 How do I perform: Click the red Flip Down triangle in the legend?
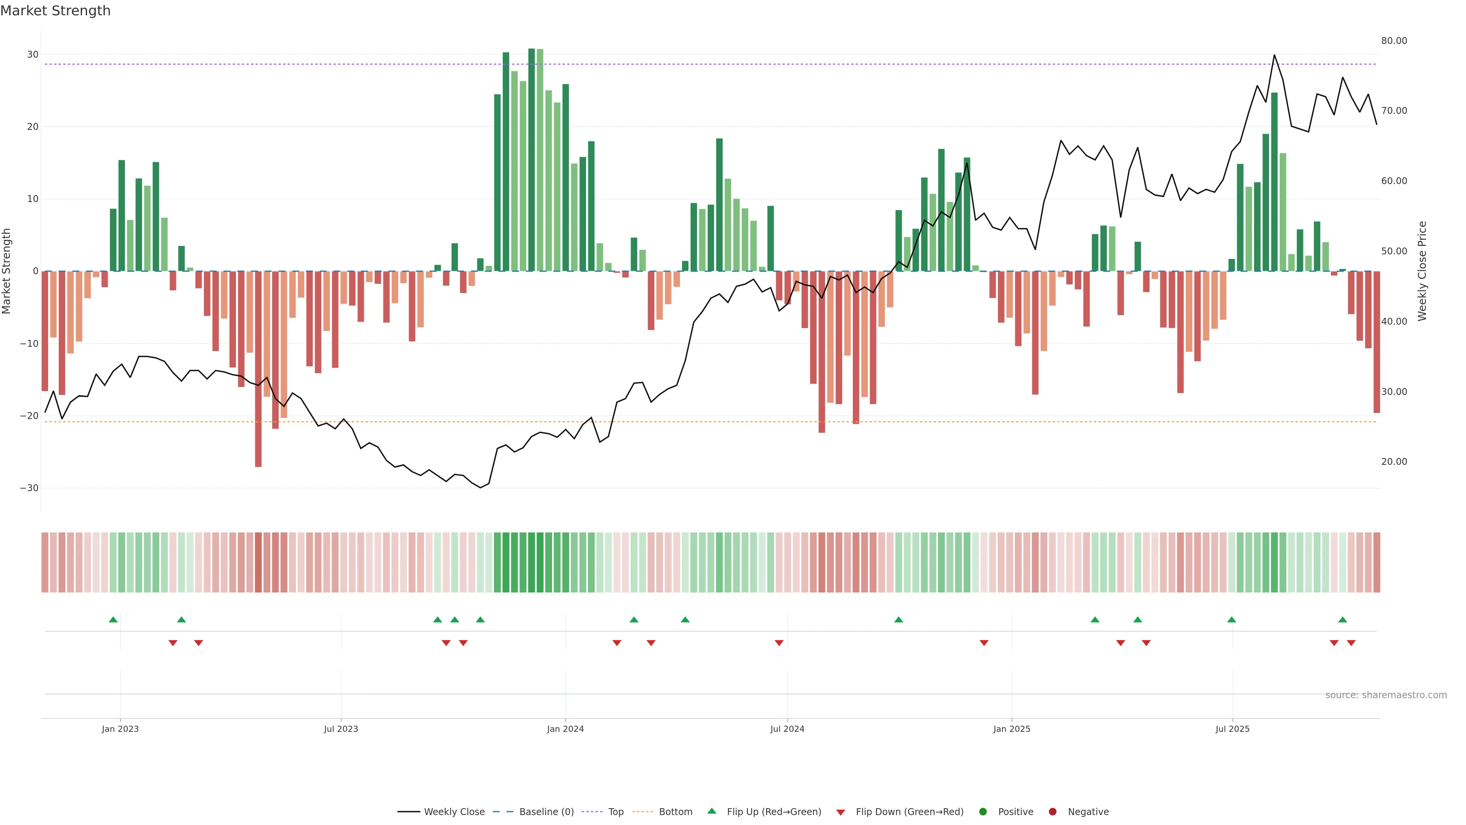pos(841,812)
